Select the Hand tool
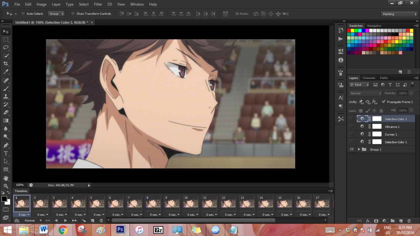Screen dimensions: 420x236 tap(6, 178)
